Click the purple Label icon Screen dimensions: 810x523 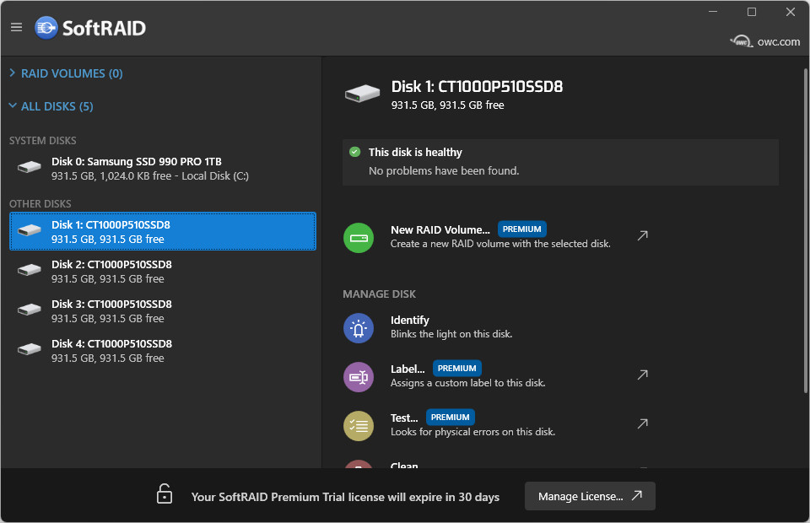point(359,377)
